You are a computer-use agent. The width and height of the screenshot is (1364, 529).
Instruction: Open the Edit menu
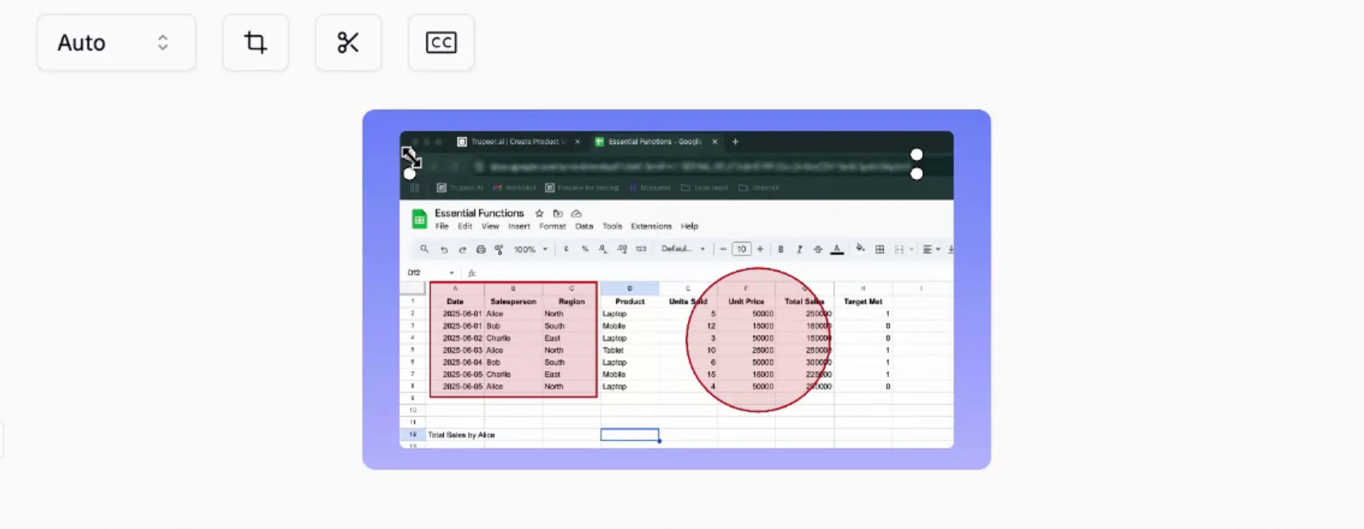(465, 227)
